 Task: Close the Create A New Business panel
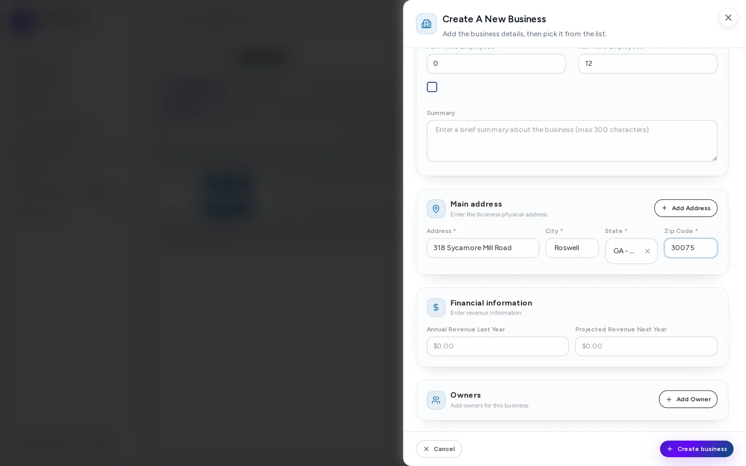(728, 18)
